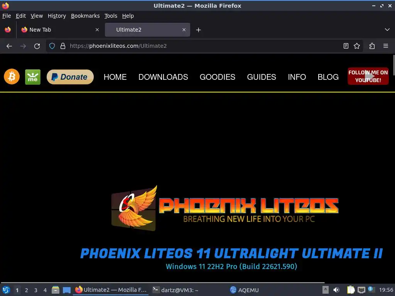Expand the list all tabs chevron
The image size is (395, 296).
point(387,30)
